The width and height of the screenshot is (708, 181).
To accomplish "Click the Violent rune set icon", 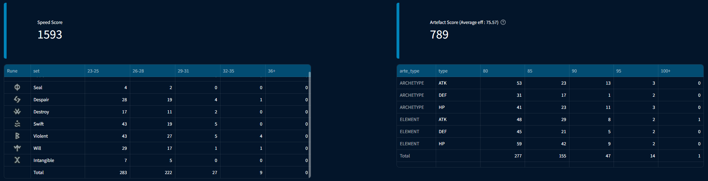I will pos(17,136).
